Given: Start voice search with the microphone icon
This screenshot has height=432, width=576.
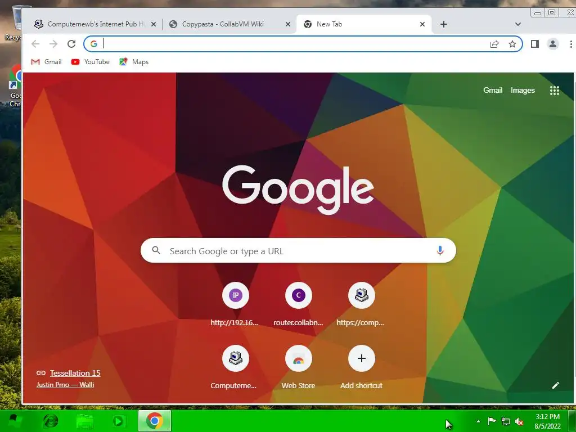Looking at the screenshot, I should (440, 250).
